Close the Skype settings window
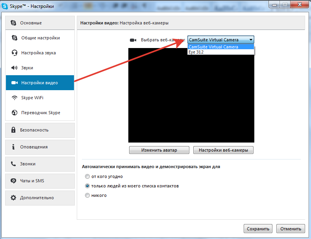The height and width of the screenshot is (239, 311). pyautogui.click(x=300, y=4)
